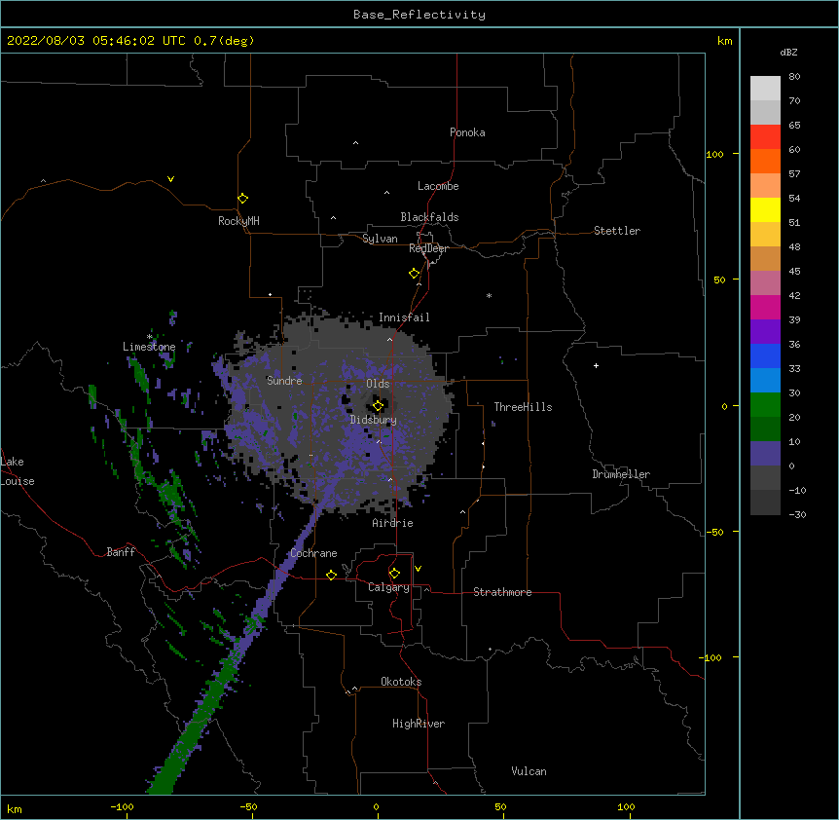Select the ThreeHills label
The height and width of the screenshot is (820, 839).
(524, 407)
